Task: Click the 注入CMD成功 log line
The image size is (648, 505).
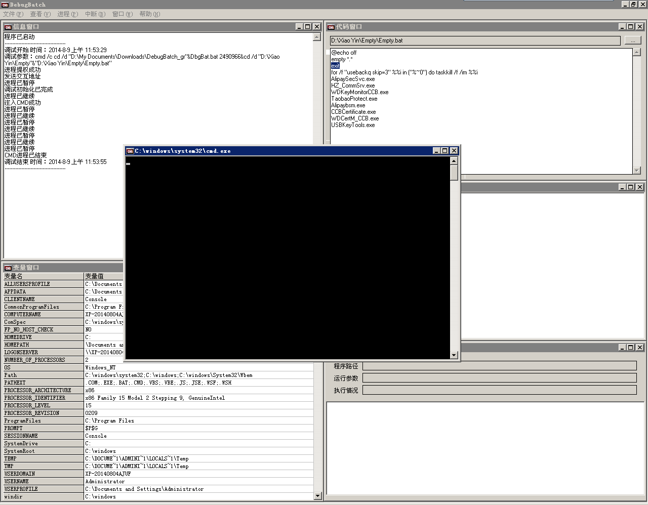Action: click(23, 103)
